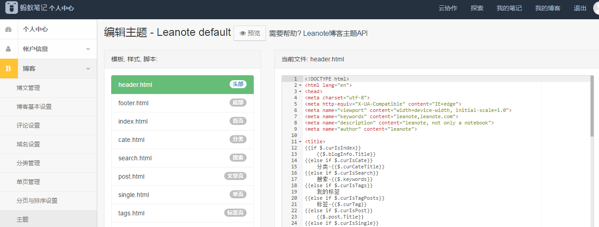
Task: Open 单页管理 in the sidebar
Action: pos(48,182)
